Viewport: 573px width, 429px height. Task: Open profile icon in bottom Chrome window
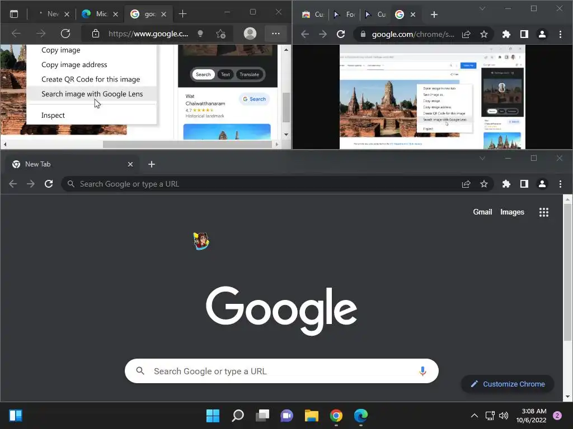[x=542, y=184]
